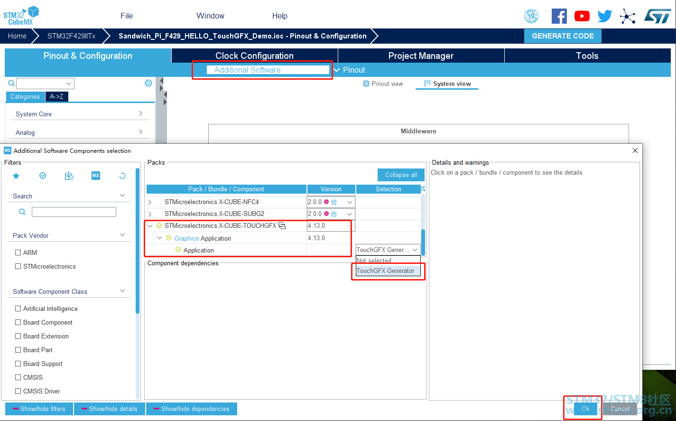Image resolution: width=676 pixels, height=421 pixels.
Task: Click the Show/hide dependencies button
Action: pos(192,409)
